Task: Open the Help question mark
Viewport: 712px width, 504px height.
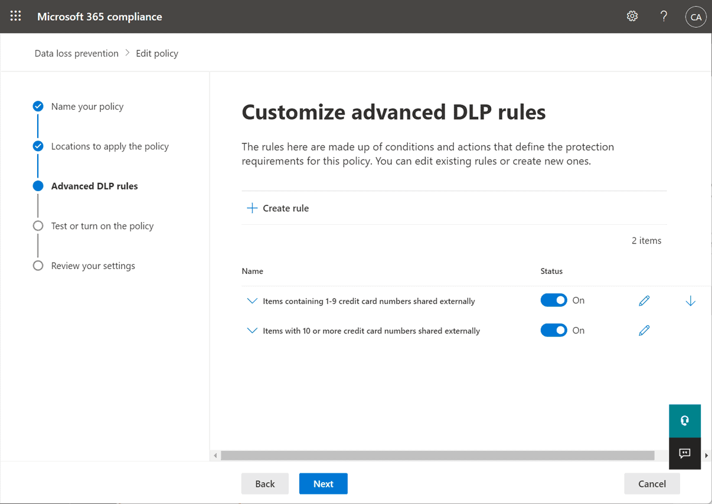Action: pyautogui.click(x=664, y=16)
